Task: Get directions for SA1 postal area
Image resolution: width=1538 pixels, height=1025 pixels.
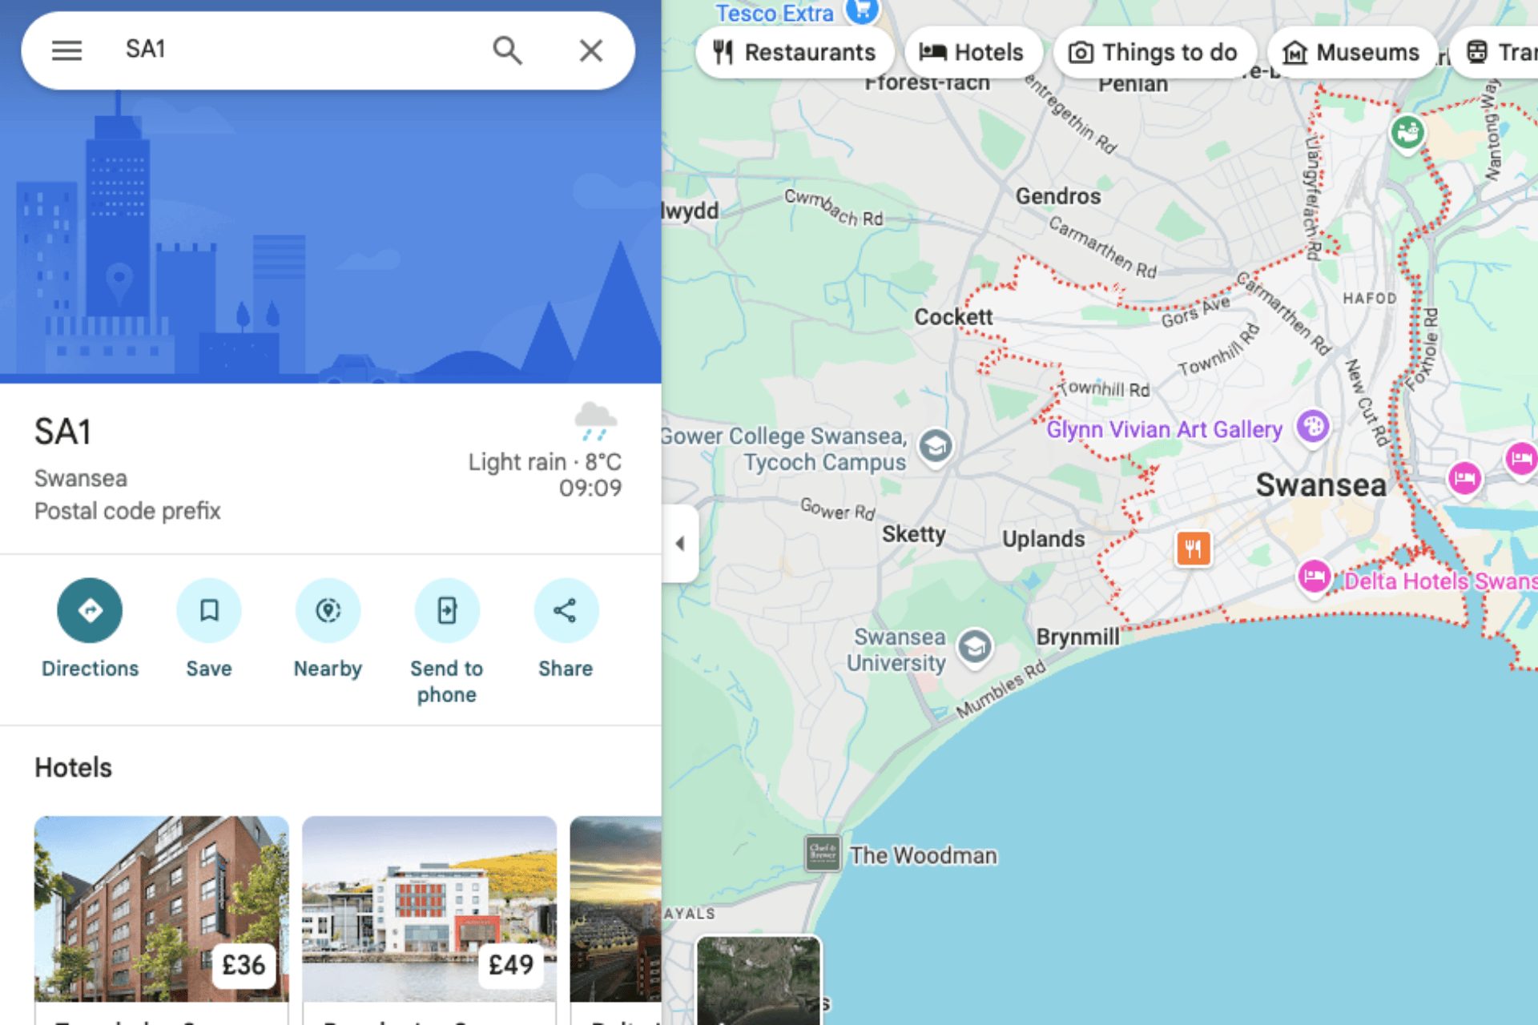Action: click(x=89, y=610)
